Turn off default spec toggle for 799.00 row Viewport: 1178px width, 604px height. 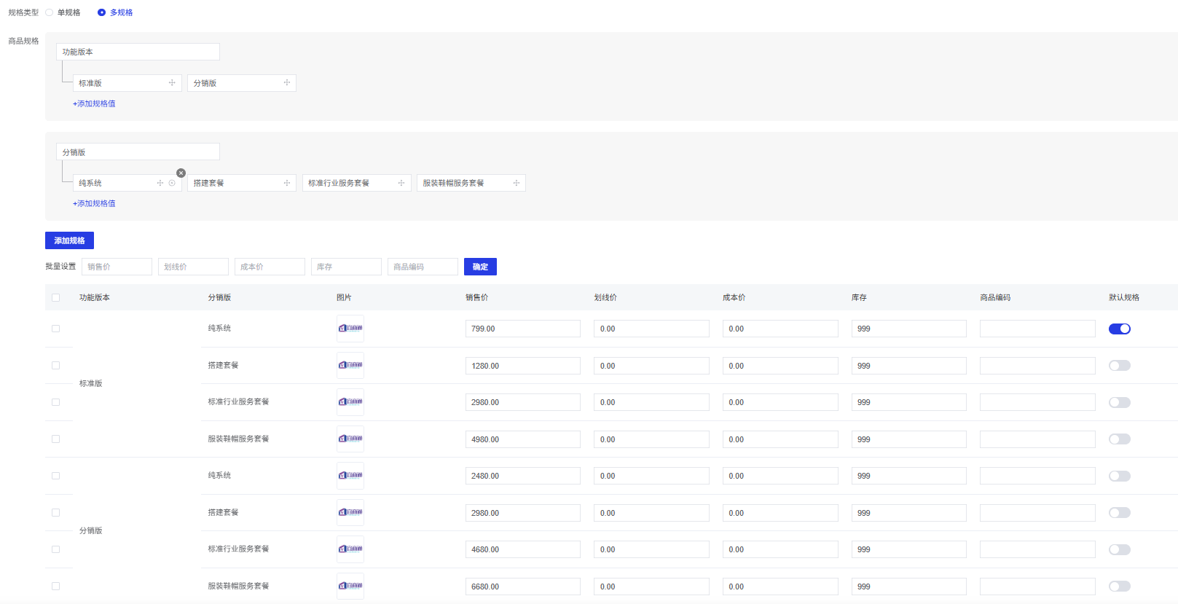(1120, 329)
